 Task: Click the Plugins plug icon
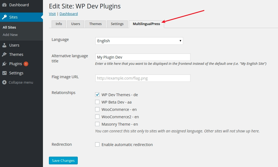(x=4, y=64)
